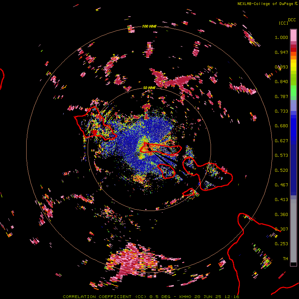Click the 0.573 legend value
The height and width of the screenshot is (299, 299).
[281, 155]
